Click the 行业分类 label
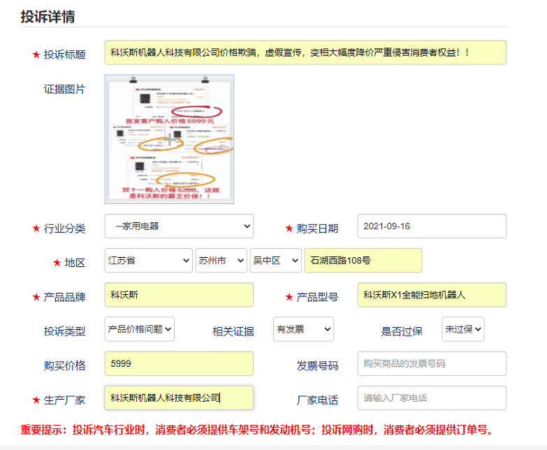Viewport: 547px width, 450px height. click(64, 228)
